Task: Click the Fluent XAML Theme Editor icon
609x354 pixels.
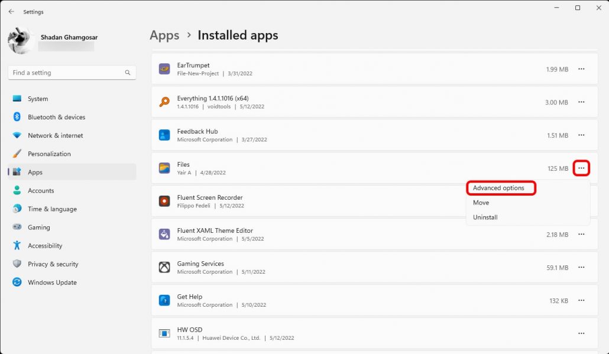Action: (x=164, y=235)
